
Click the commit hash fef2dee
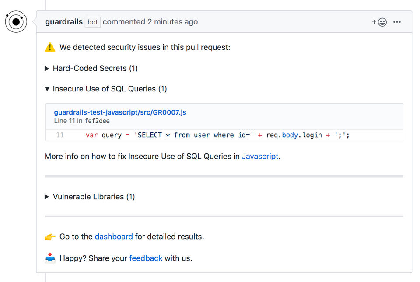[97, 121]
